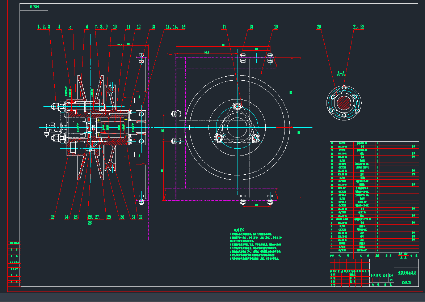Pick the callout number "24"

coord(67,217)
